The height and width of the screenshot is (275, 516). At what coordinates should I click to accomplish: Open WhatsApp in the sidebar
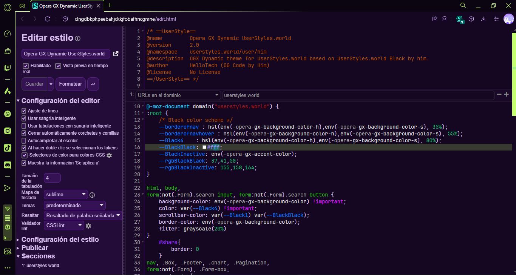[x=8, y=114]
